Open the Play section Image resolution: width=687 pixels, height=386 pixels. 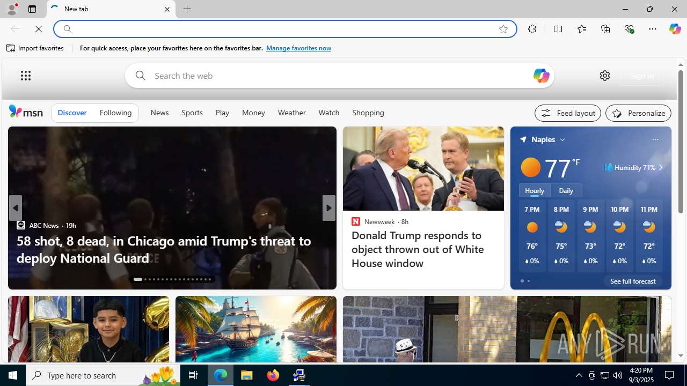[x=222, y=113]
